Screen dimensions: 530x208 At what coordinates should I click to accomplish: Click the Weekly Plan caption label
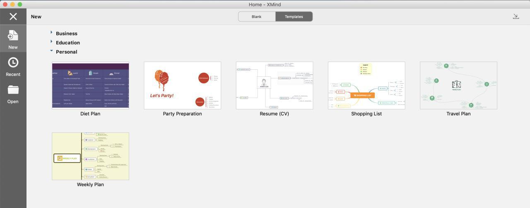click(90, 184)
